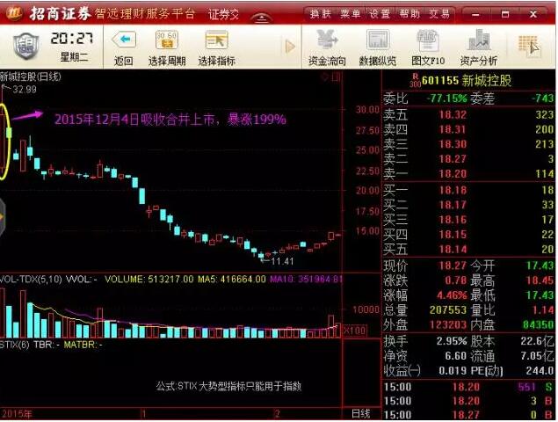Expand toolbar with the orange right arrow
The height and width of the screenshot is (422, 558).
pyautogui.click(x=290, y=47)
